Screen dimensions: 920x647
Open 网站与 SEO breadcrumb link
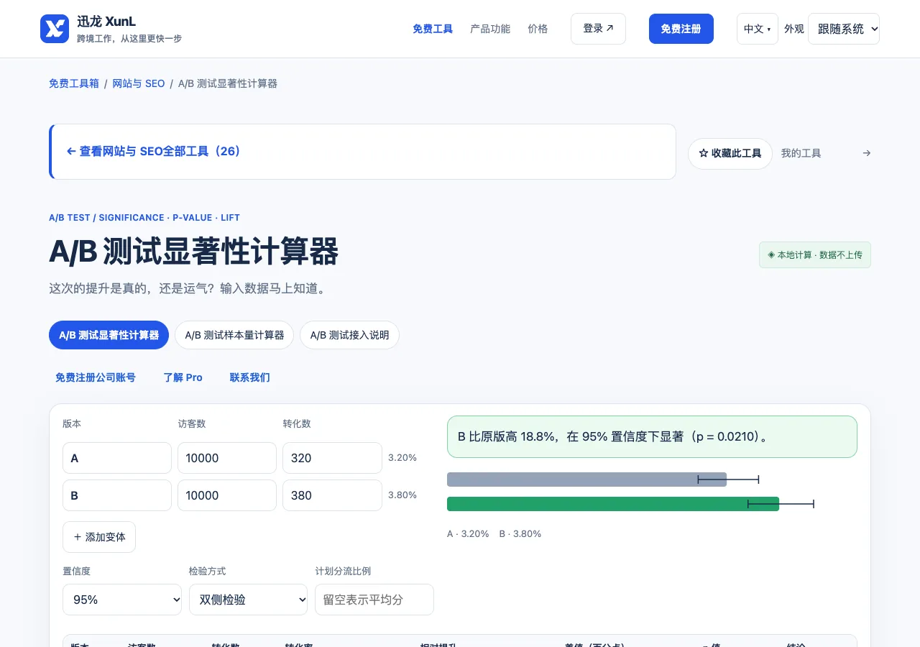139,83
